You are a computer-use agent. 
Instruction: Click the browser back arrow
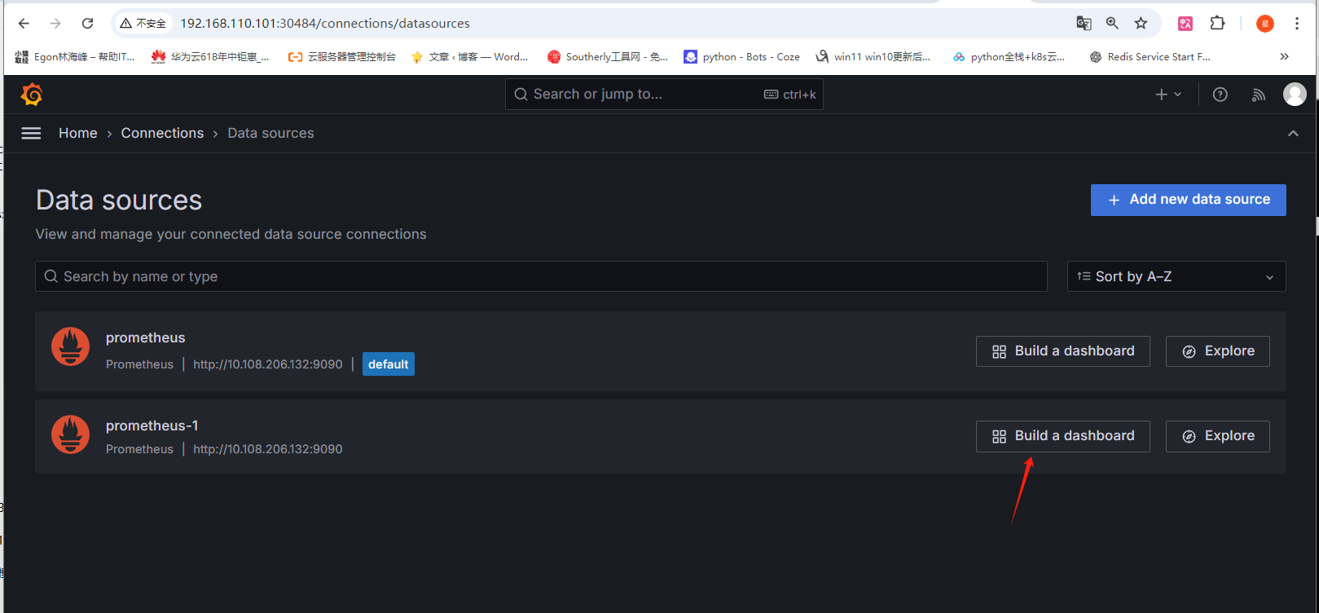[24, 24]
